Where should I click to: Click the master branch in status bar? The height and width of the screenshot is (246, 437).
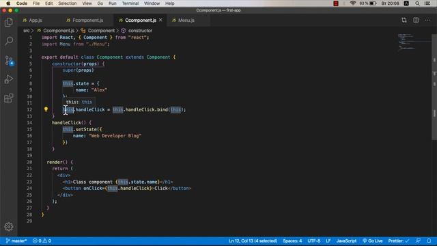[16, 241]
